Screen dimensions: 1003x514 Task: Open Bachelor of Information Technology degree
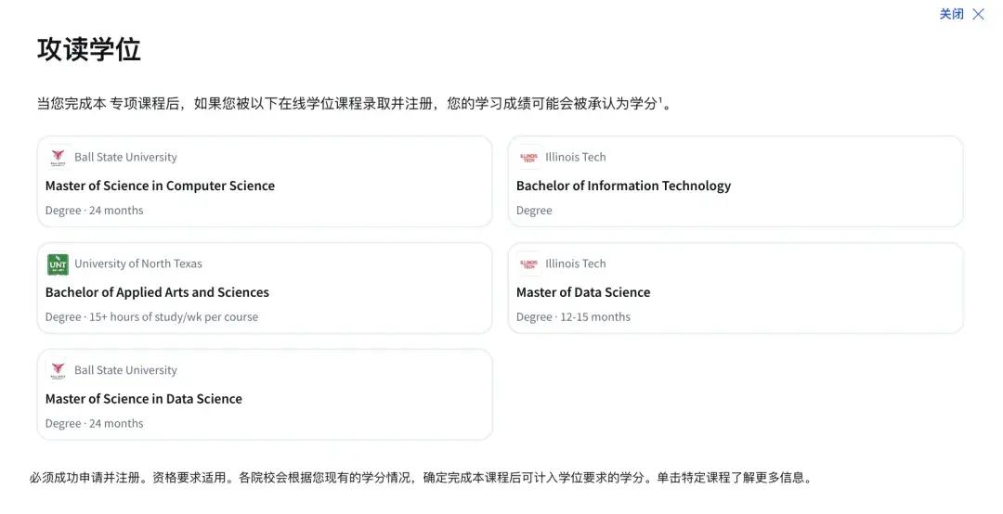[624, 186]
